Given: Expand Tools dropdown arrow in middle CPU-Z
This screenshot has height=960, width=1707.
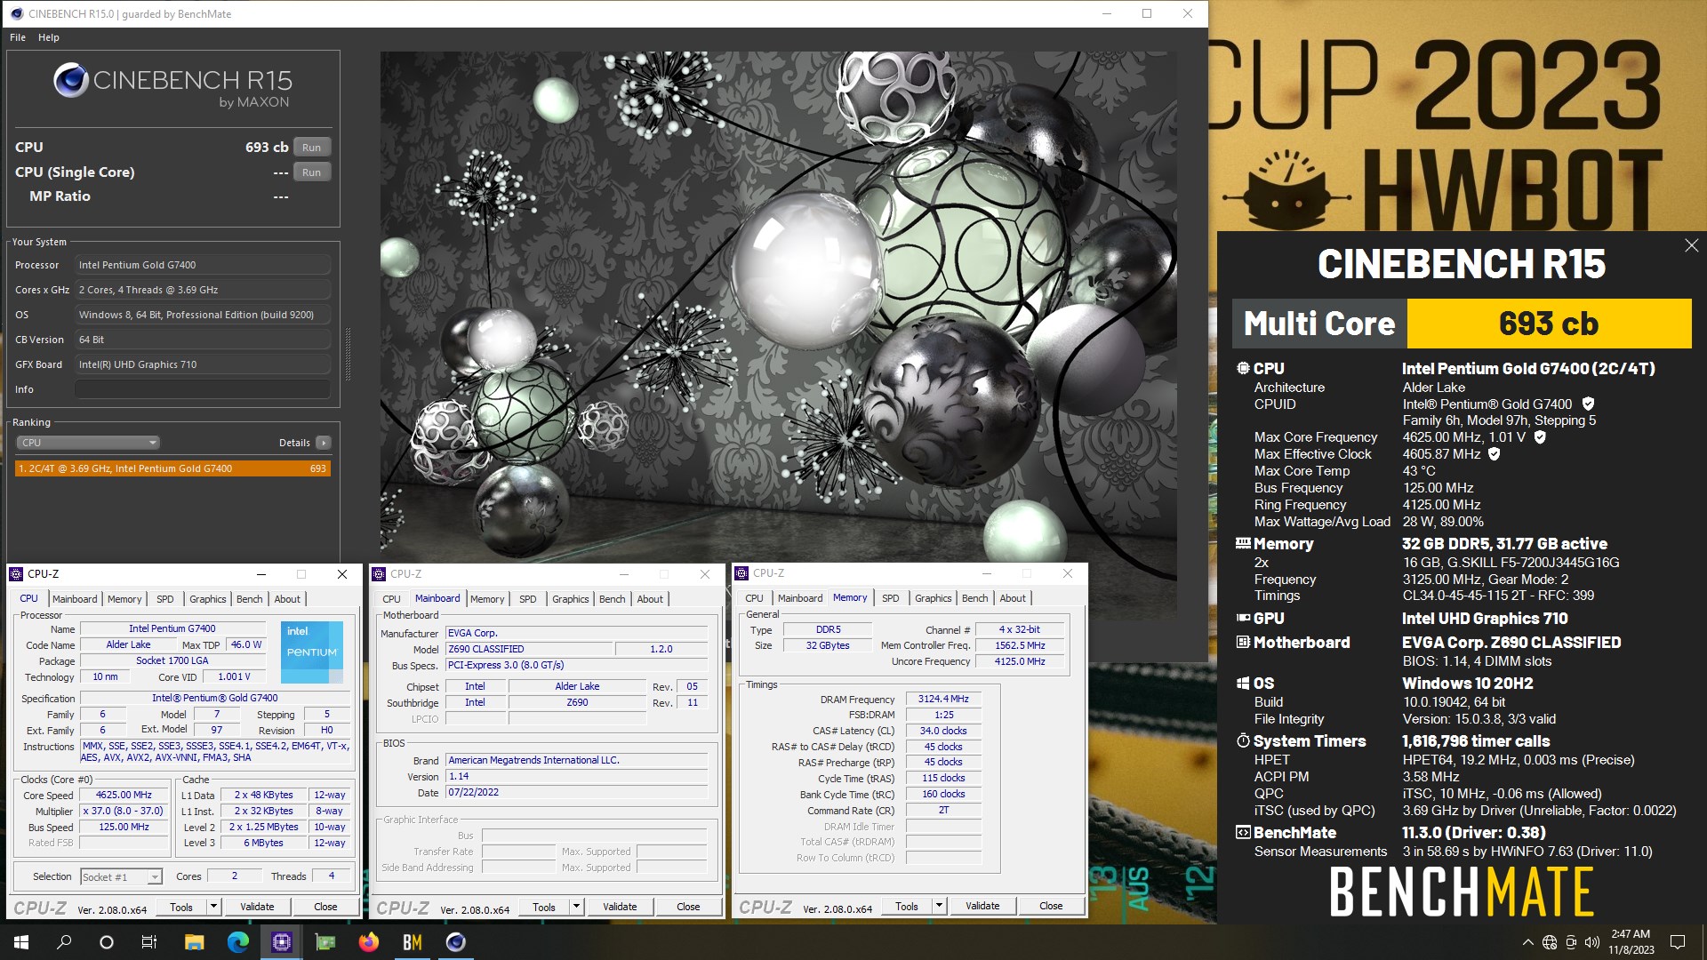Looking at the screenshot, I should point(576,907).
